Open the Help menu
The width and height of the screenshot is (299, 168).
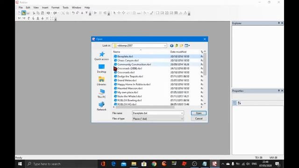87,7
